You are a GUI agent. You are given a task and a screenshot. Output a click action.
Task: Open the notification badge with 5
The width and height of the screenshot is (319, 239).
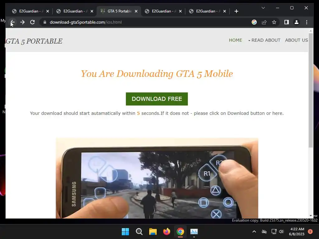click(310, 232)
